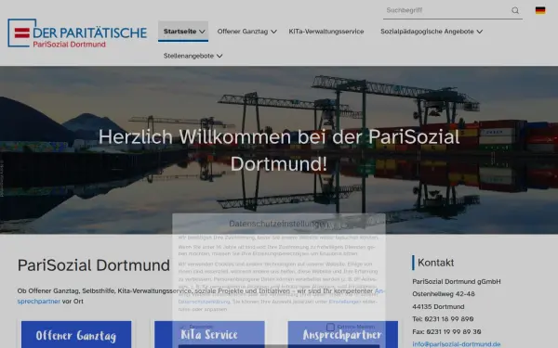
Task: Open the Einstellungen link in privacy dialog
Action: (x=345, y=302)
